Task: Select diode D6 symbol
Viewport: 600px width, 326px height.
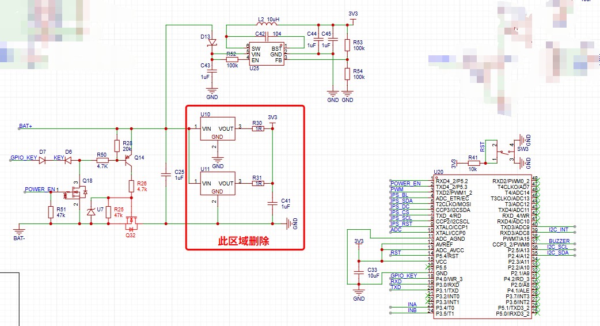Action: [x=68, y=160]
